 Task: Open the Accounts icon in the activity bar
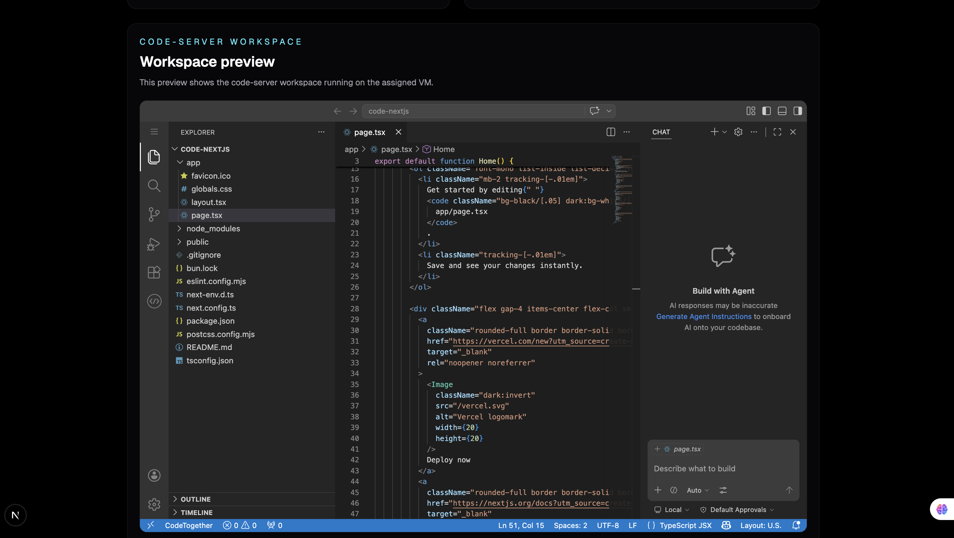(x=154, y=476)
